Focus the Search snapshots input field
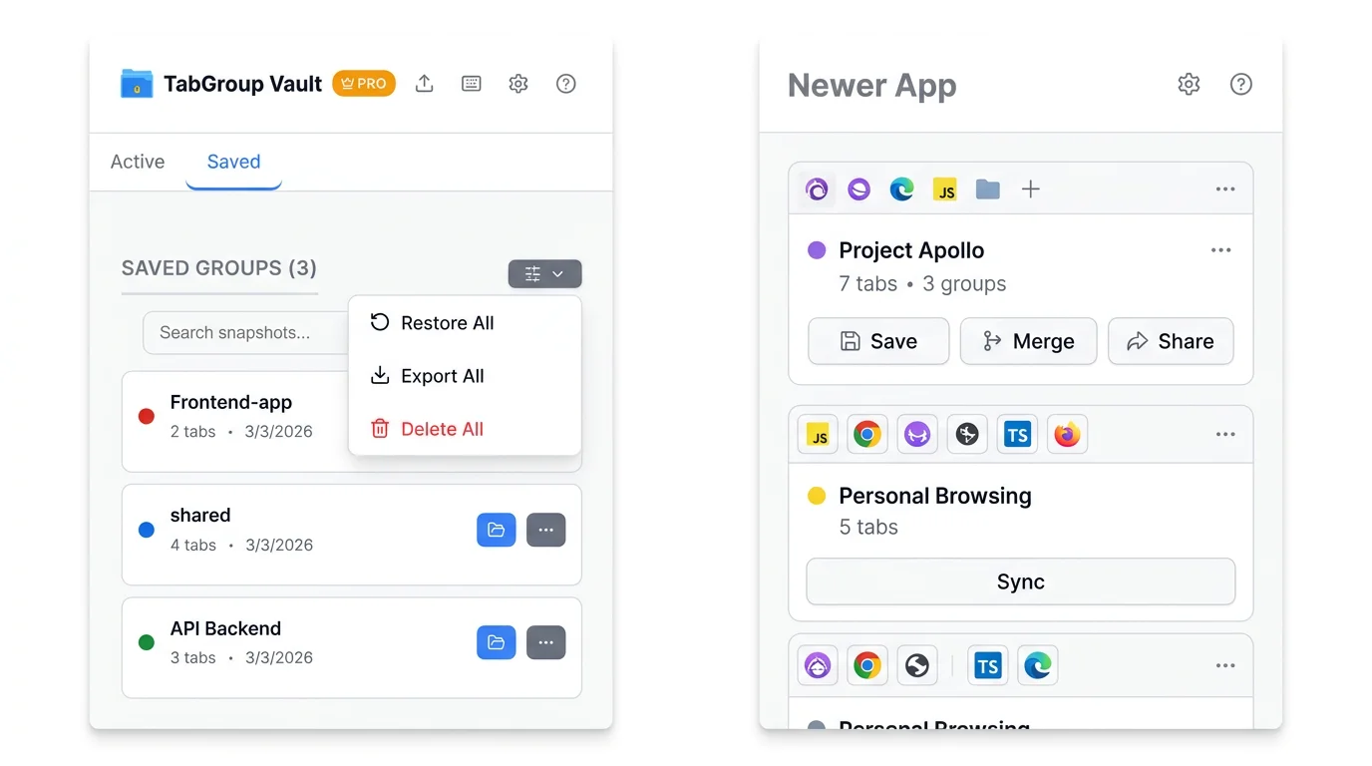This screenshot has width=1372, height=766. pyautogui.click(x=244, y=333)
